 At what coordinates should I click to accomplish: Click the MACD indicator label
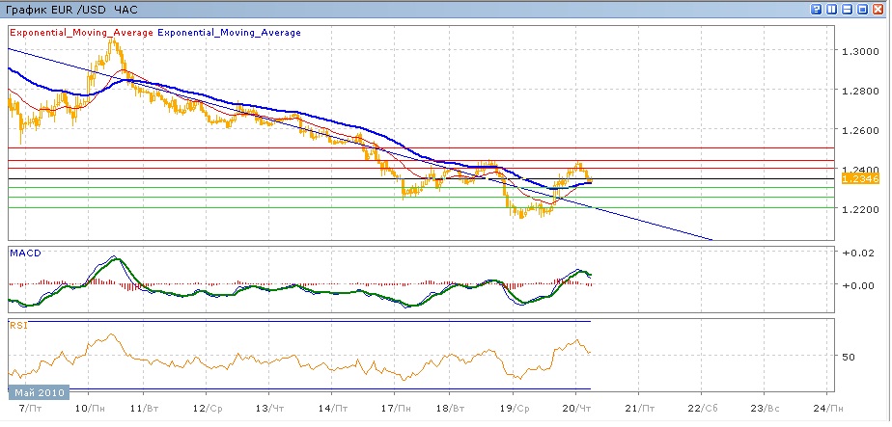[24, 253]
